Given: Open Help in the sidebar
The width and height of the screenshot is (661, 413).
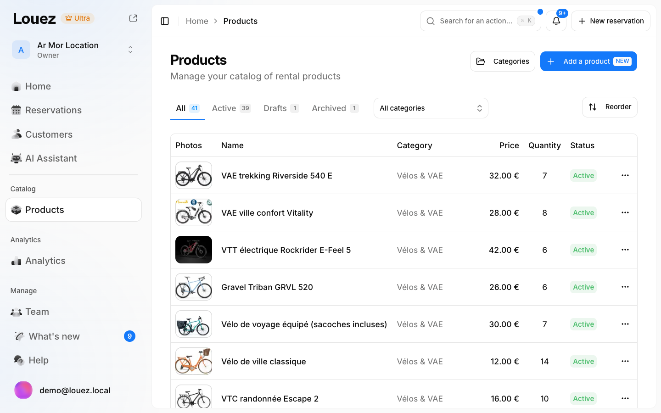Looking at the screenshot, I should point(73,360).
